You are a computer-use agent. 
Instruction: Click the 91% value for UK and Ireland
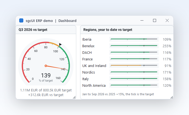168,66
